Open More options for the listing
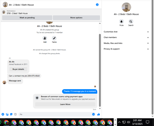154x126 pixels. [x=76, y=18]
